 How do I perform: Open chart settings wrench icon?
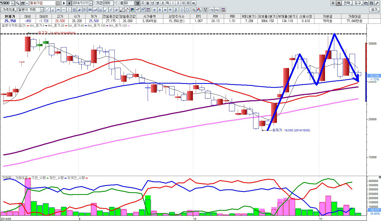(x=377, y=3)
